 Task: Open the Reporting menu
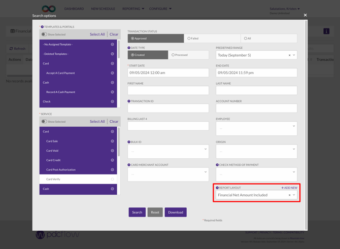pos(133,9)
